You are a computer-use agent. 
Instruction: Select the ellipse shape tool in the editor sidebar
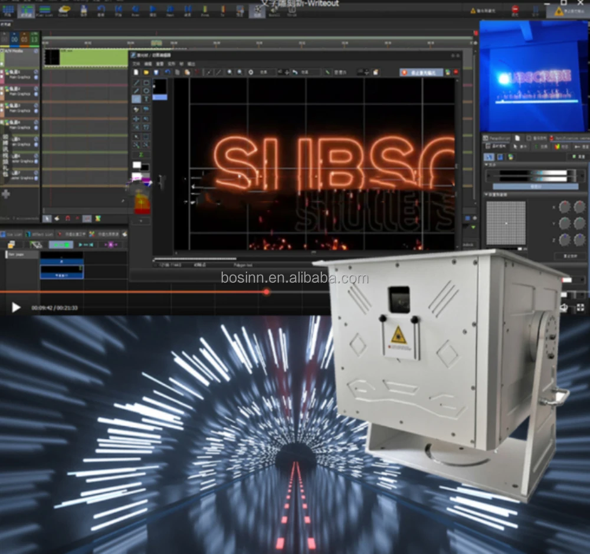click(x=146, y=90)
